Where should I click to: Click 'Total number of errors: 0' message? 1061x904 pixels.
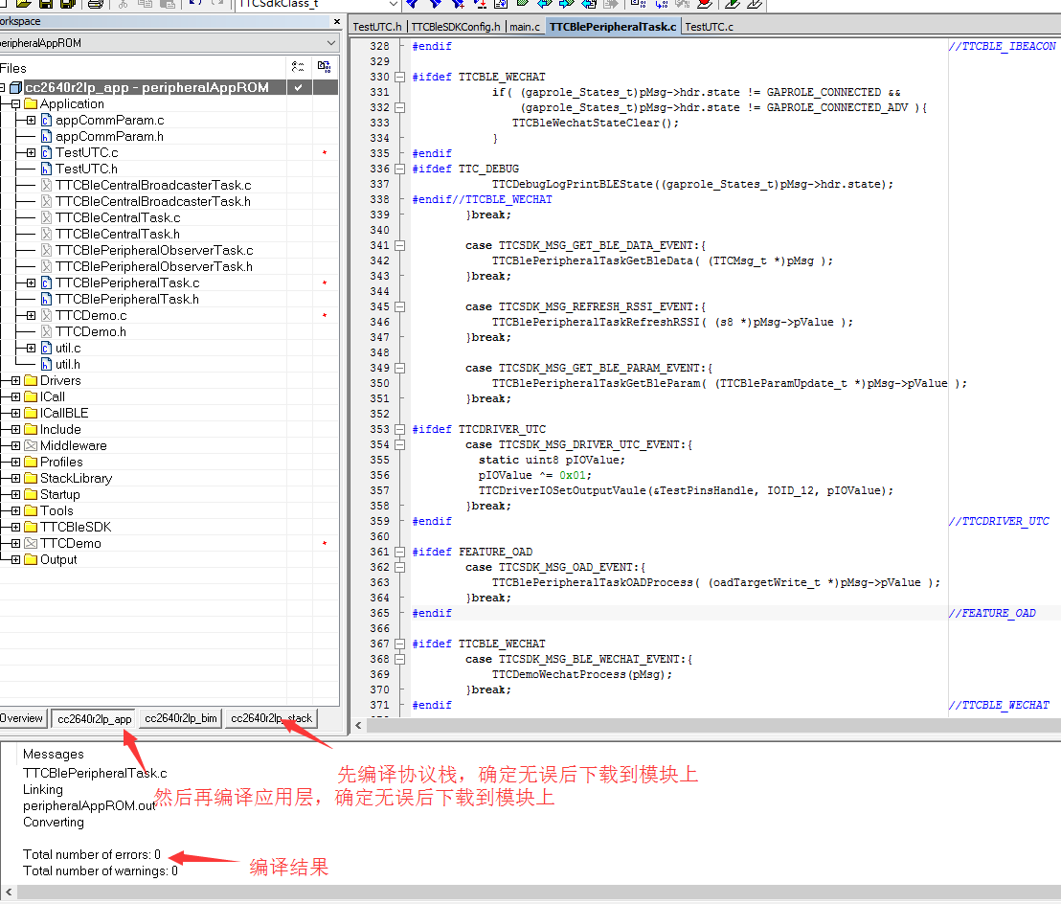coord(92,854)
